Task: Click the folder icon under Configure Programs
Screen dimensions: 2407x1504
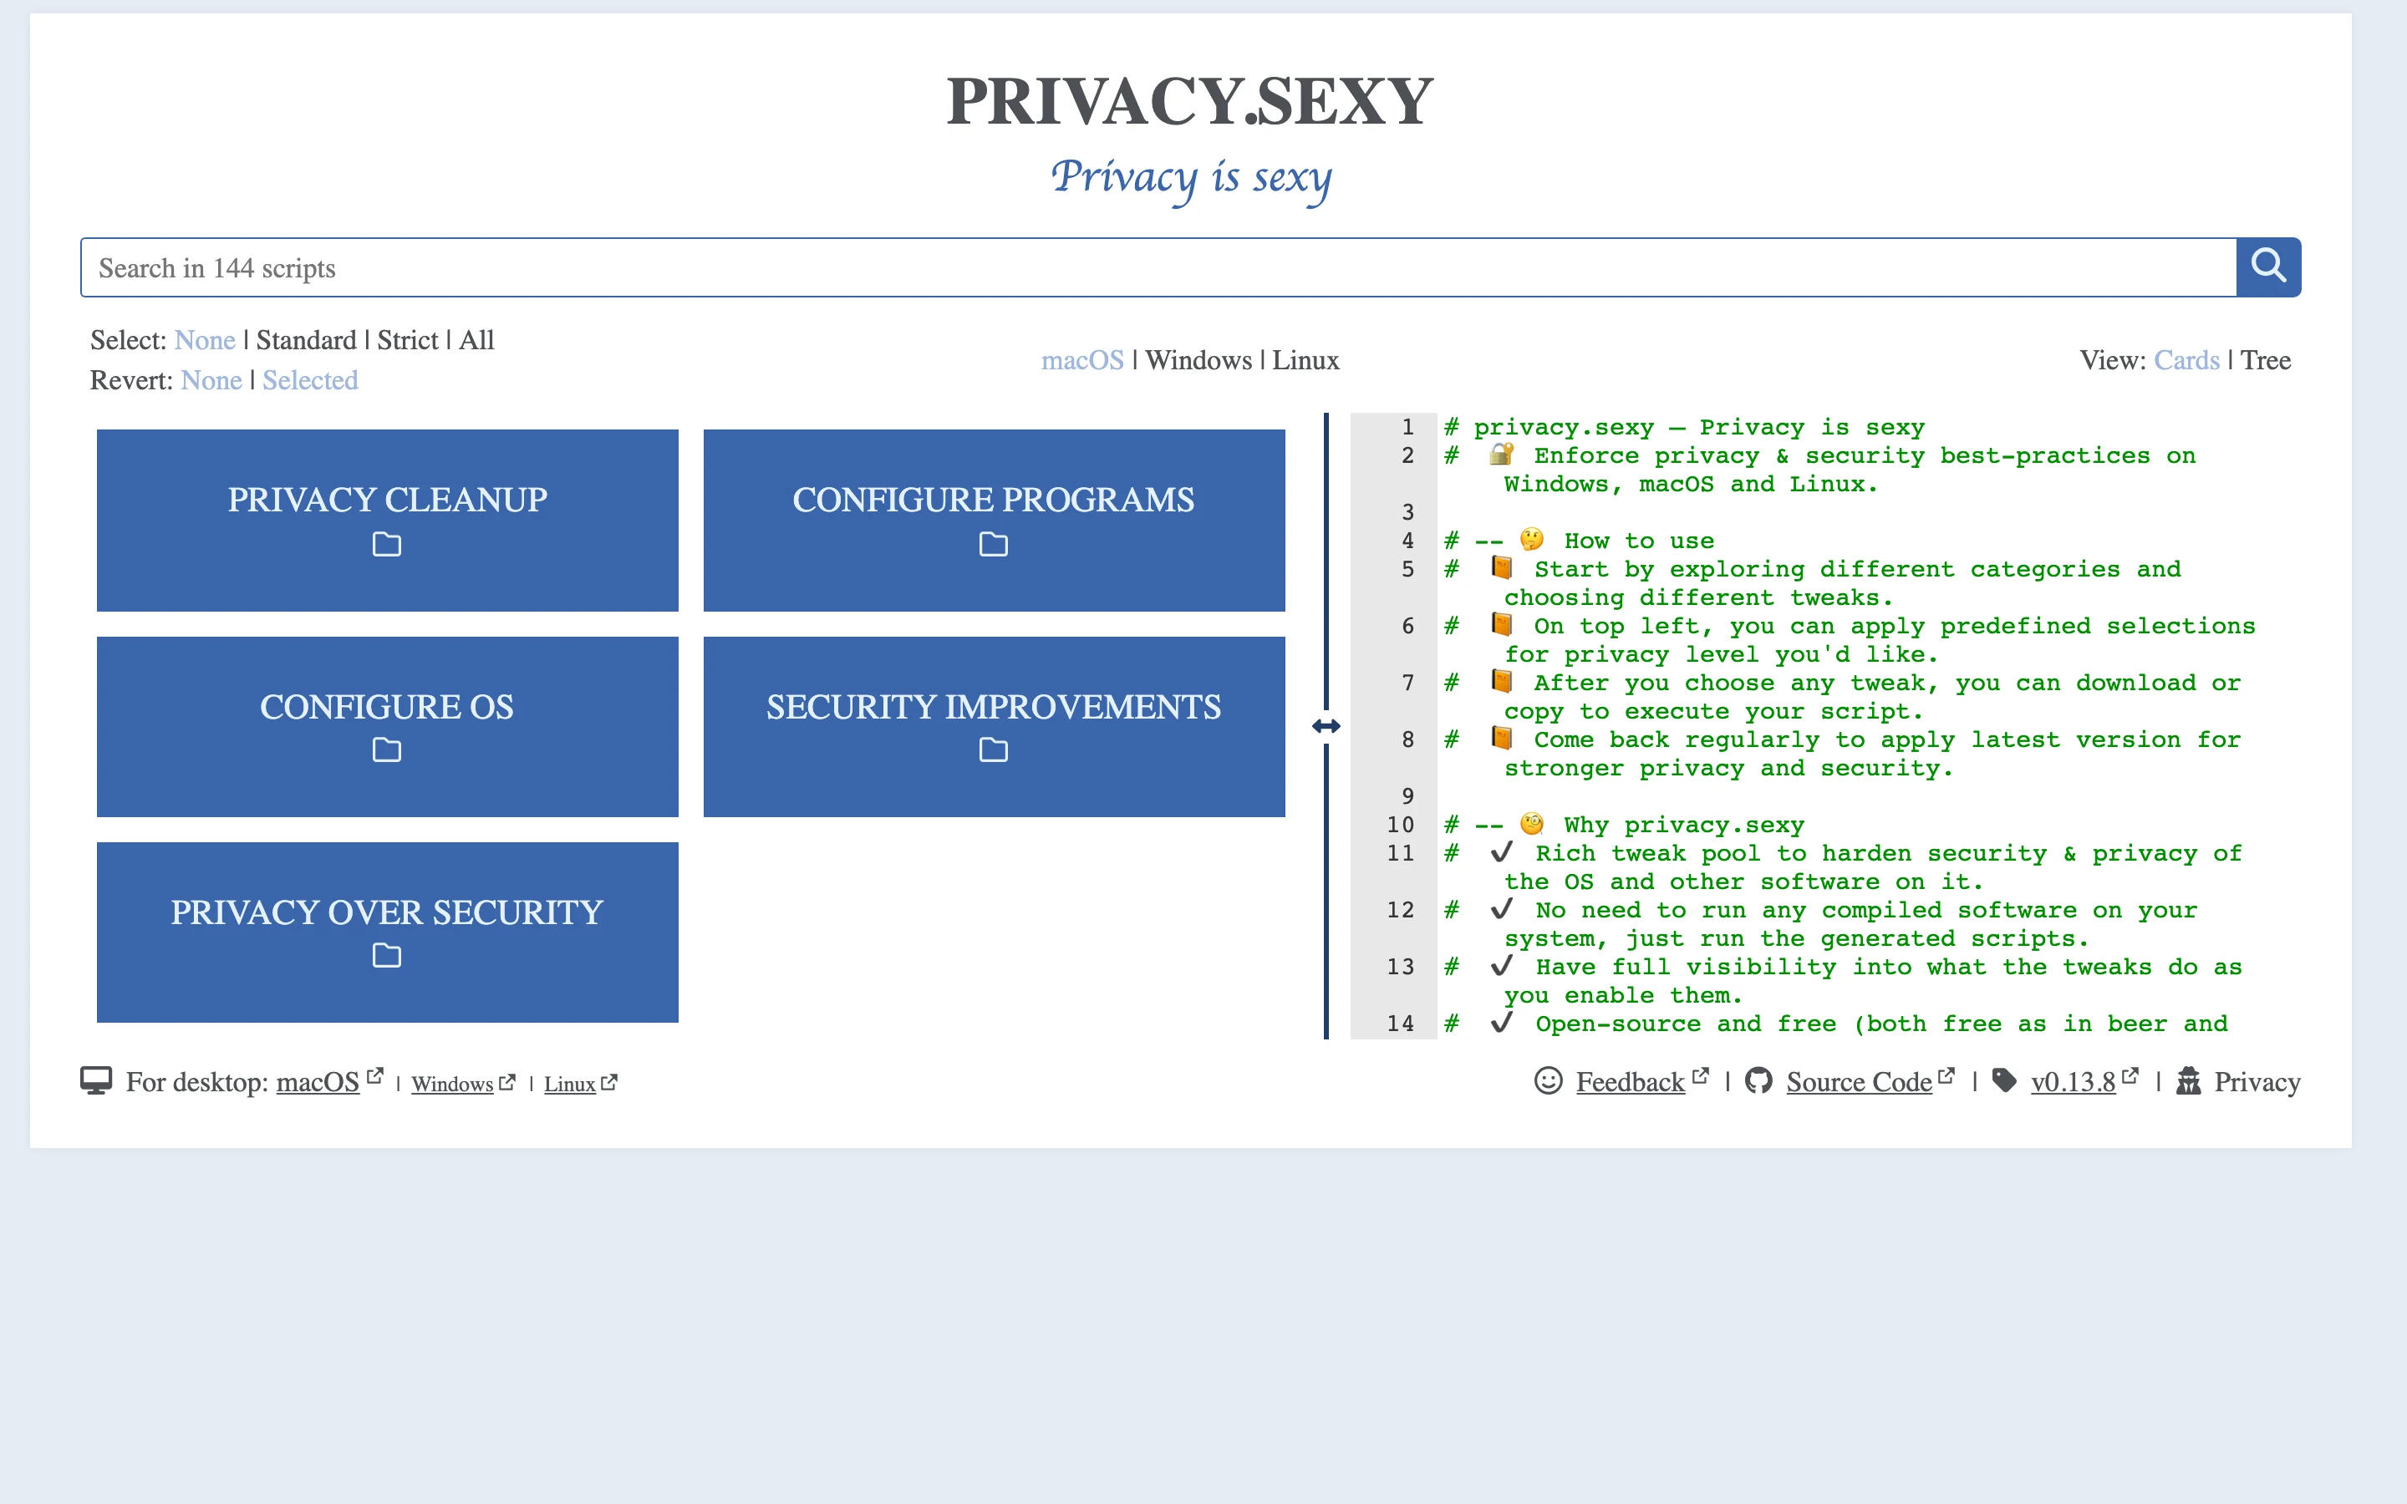Action: click(x=994, y=544)
